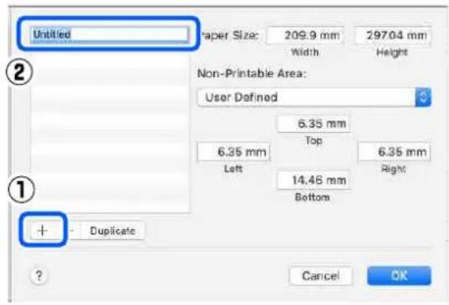Open the help question mark button
This screenshot has width=449, height=305.
tap(38, 276)
